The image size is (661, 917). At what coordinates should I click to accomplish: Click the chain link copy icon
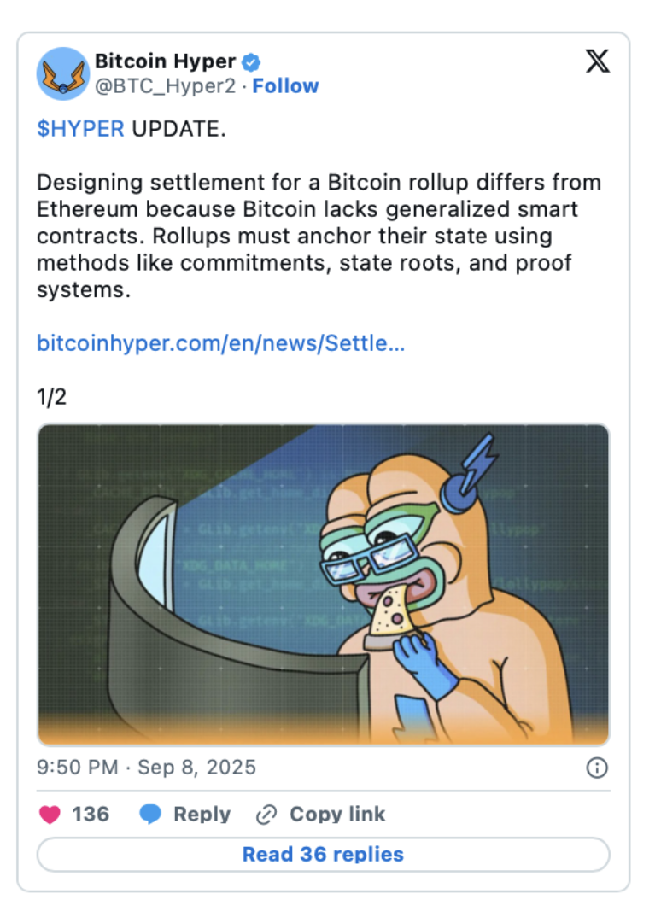point(267,815)
